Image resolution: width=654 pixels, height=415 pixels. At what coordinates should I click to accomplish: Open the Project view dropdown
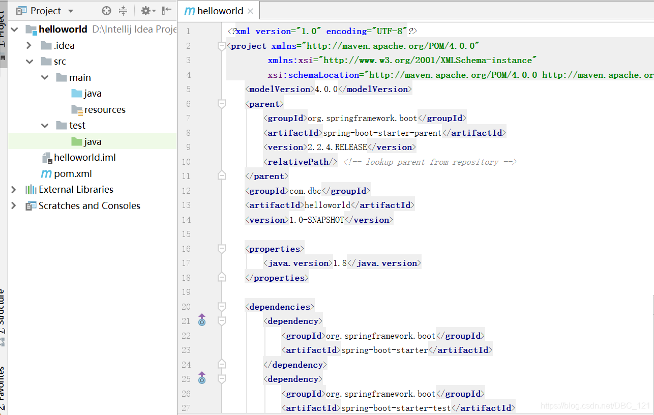[x=70, y=11]
